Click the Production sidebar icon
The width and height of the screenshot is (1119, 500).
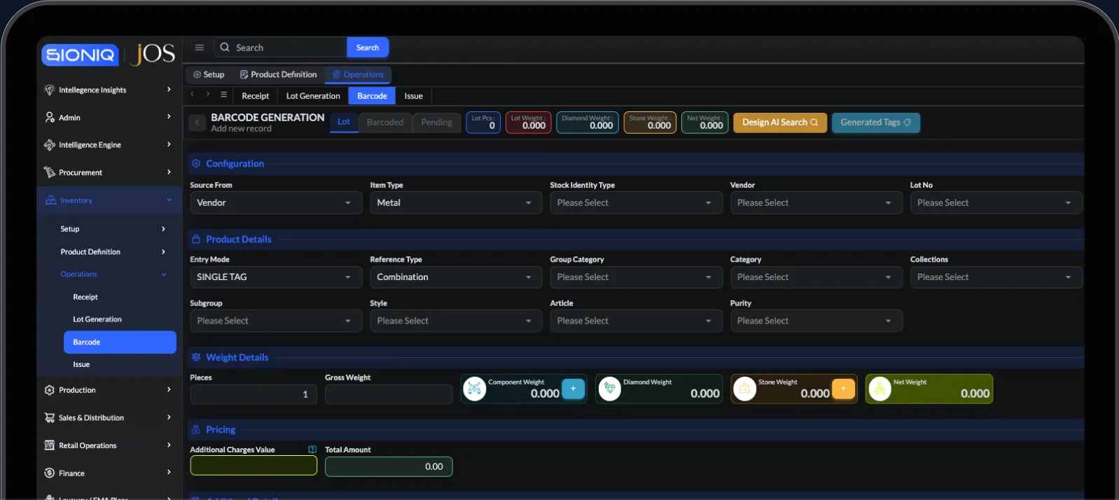click(49, 390)
